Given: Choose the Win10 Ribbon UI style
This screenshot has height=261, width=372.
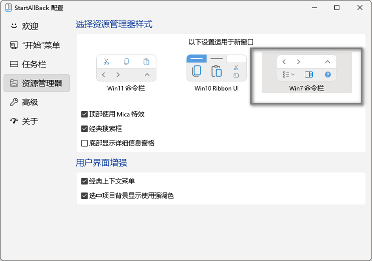Looking at the screenshot, I should point(216,73).
